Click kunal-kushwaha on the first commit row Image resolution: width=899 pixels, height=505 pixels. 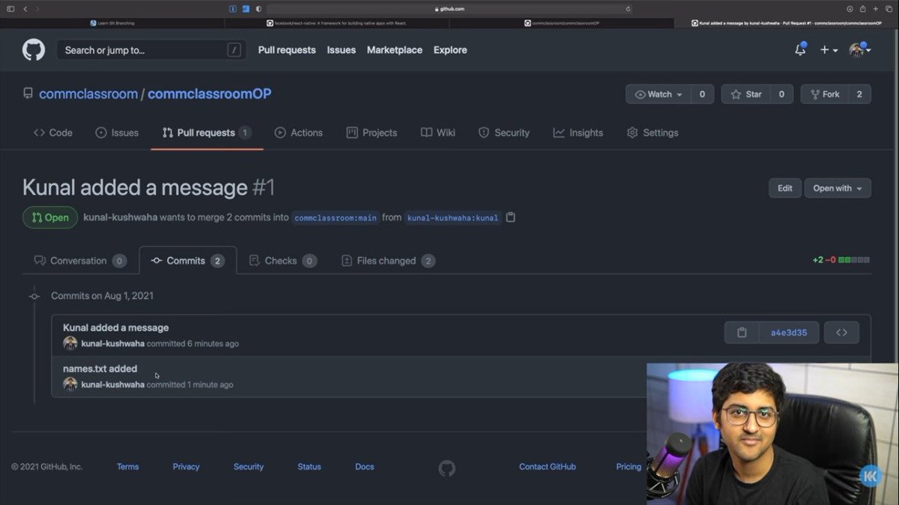(x=113, y=344)
